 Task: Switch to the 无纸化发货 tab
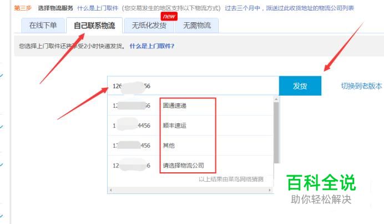pyautogui.click(x=149, y=25)
